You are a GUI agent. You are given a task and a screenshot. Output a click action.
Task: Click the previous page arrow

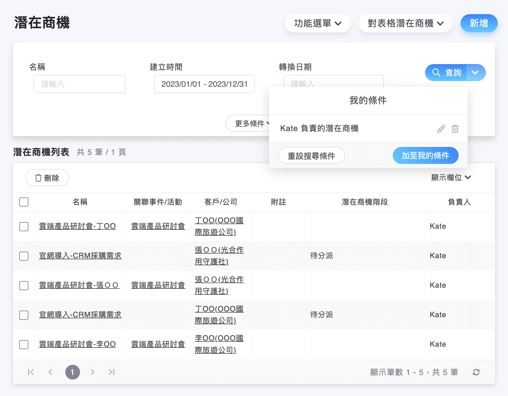50,372
